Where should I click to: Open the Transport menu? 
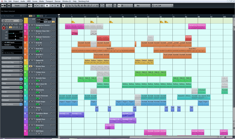tap(49, 1)
